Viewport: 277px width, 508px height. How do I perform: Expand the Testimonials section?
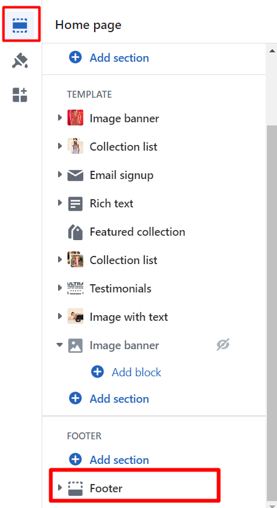tap(60, 287)
